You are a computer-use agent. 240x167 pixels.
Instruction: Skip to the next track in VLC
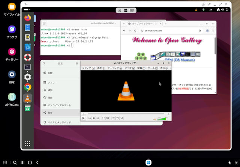[x=97, y=118]
